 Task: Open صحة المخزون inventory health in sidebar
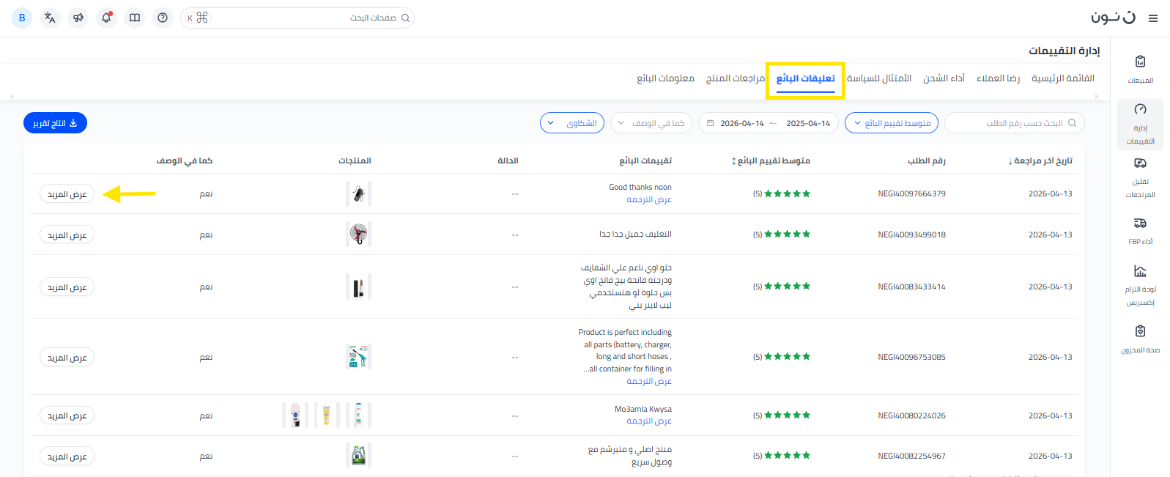pos(1140,339)
